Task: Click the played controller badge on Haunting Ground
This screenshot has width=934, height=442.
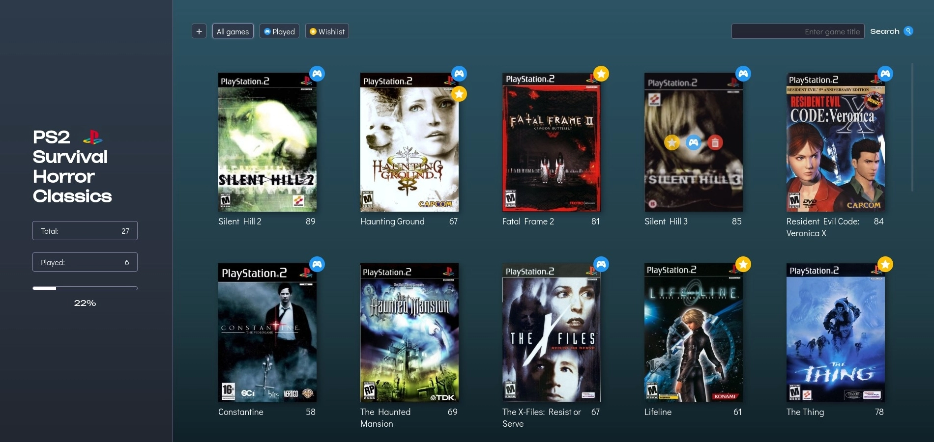Action: pyautogui.click(x=459, y=74)
